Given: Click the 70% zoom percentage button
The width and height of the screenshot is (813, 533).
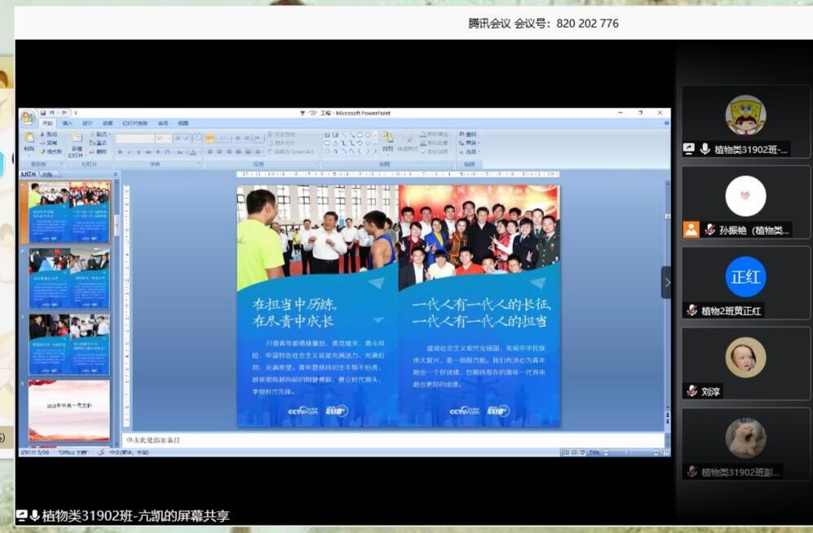Looking at the screenshot, I should (x=594, y=452).
